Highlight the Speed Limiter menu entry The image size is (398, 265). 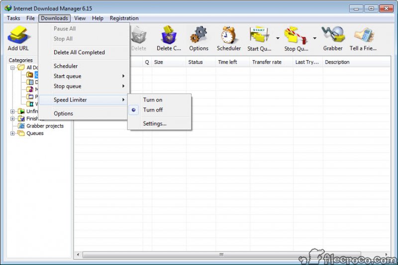[x=84, y=100]
